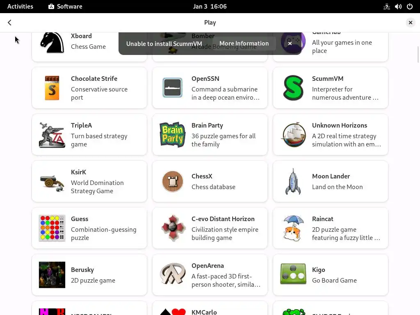Open the Raincat umbrella cat icon

pos(293,228)
